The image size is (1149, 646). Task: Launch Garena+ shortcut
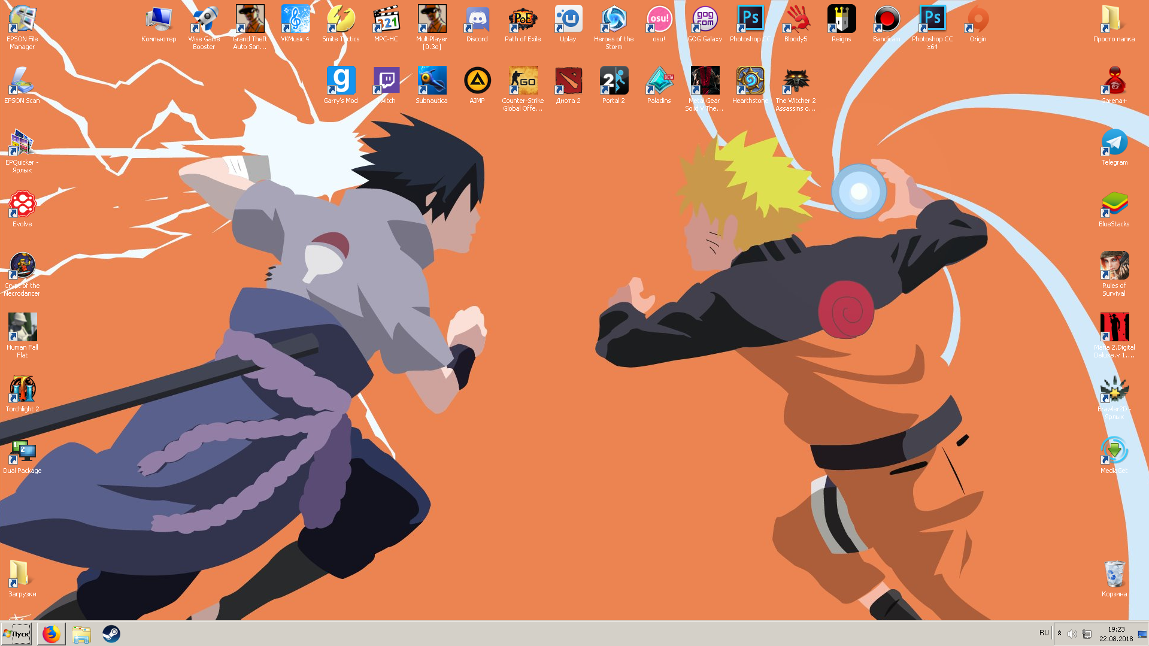(x=1114, y=86)
